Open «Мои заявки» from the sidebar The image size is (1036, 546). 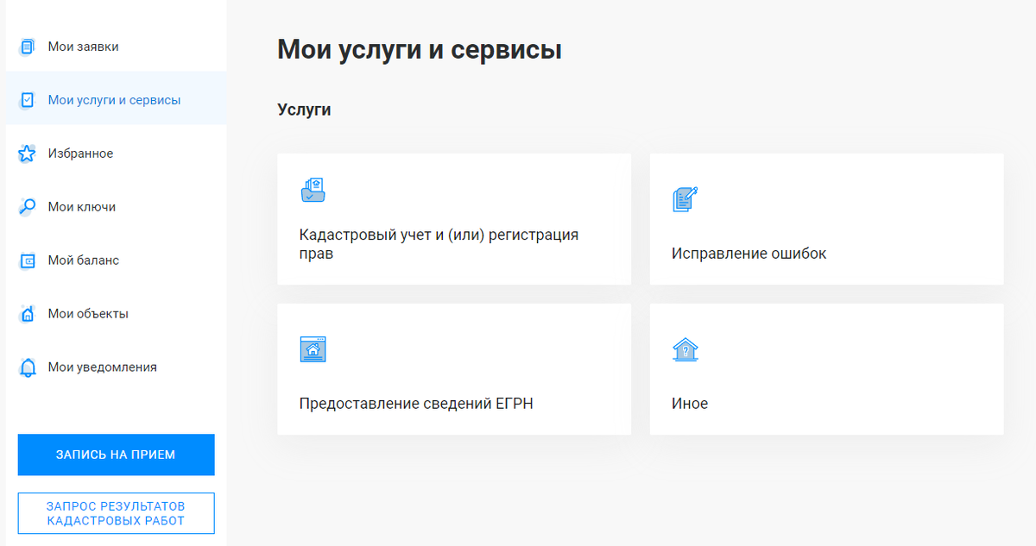pos(82,46)
